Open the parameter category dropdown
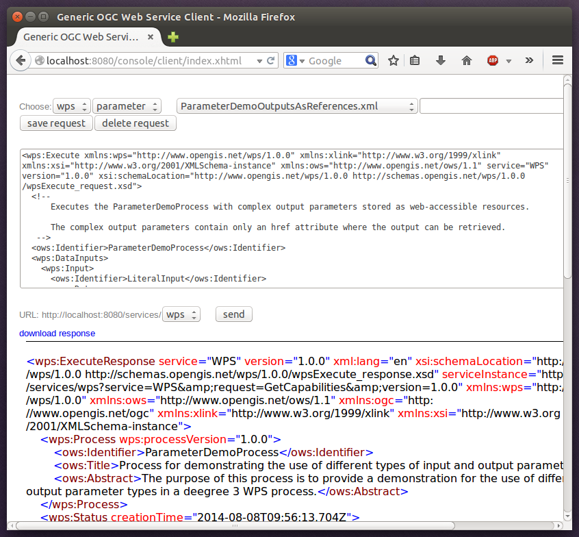 point(127,106)
